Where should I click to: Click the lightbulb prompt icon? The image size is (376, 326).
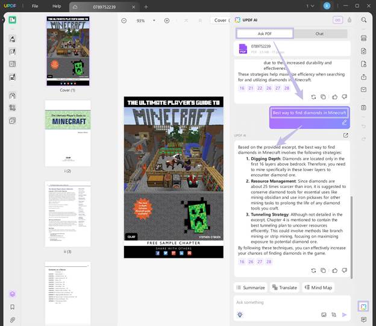click(x=240, y=315)
